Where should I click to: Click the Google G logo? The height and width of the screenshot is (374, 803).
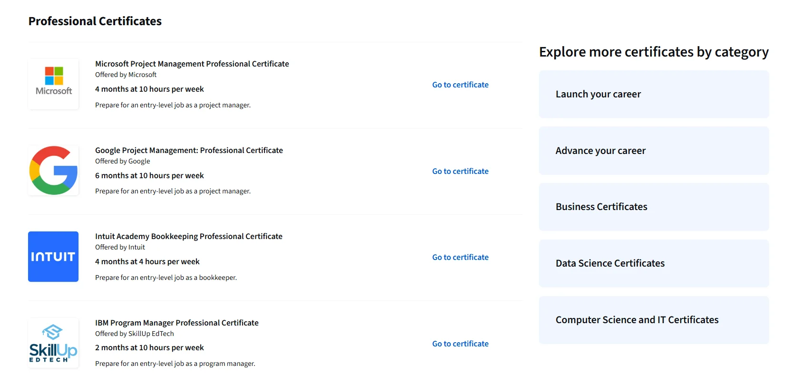coord(53,170)
